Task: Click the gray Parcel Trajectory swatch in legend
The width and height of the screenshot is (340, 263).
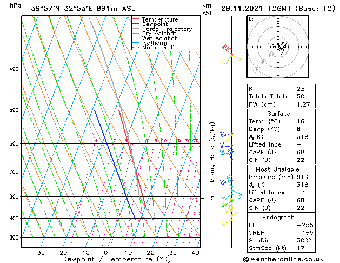Action: click(136, 29)
